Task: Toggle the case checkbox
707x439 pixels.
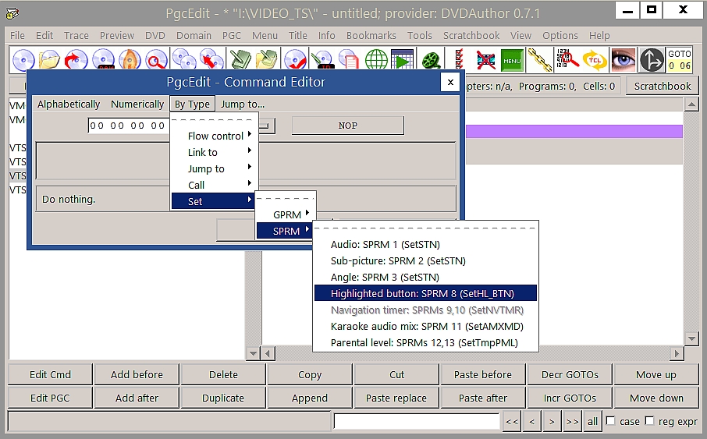Action: 611,421
